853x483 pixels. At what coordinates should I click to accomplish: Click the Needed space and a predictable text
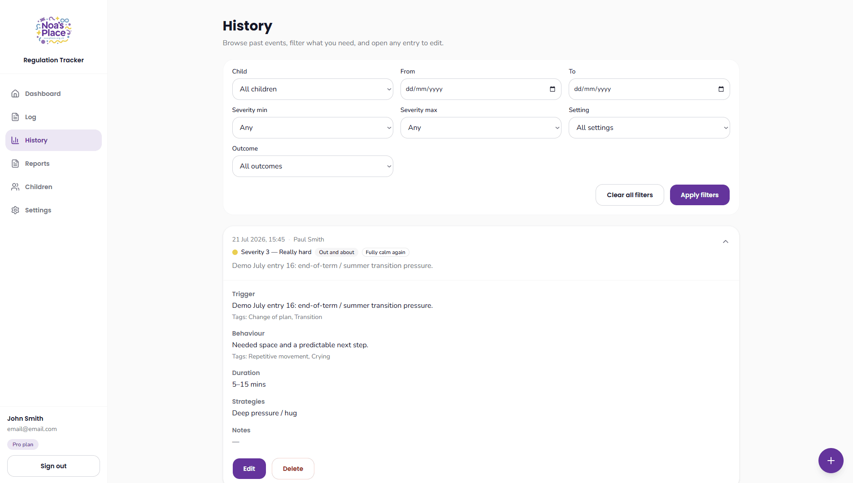[x=300, y=345]
